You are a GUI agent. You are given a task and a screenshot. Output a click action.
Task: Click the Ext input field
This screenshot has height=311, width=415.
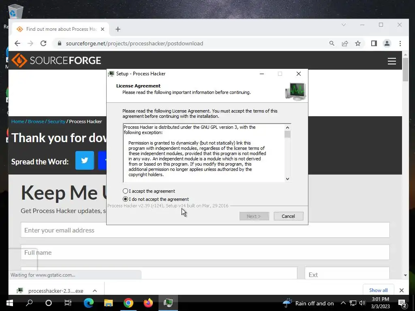pos(347,274)
